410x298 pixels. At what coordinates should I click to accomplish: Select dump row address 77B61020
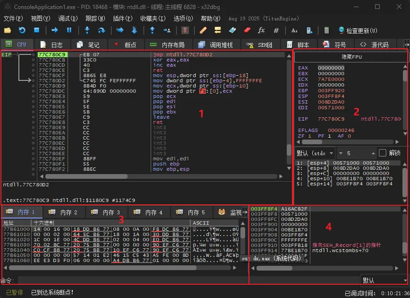coord(17,240)
